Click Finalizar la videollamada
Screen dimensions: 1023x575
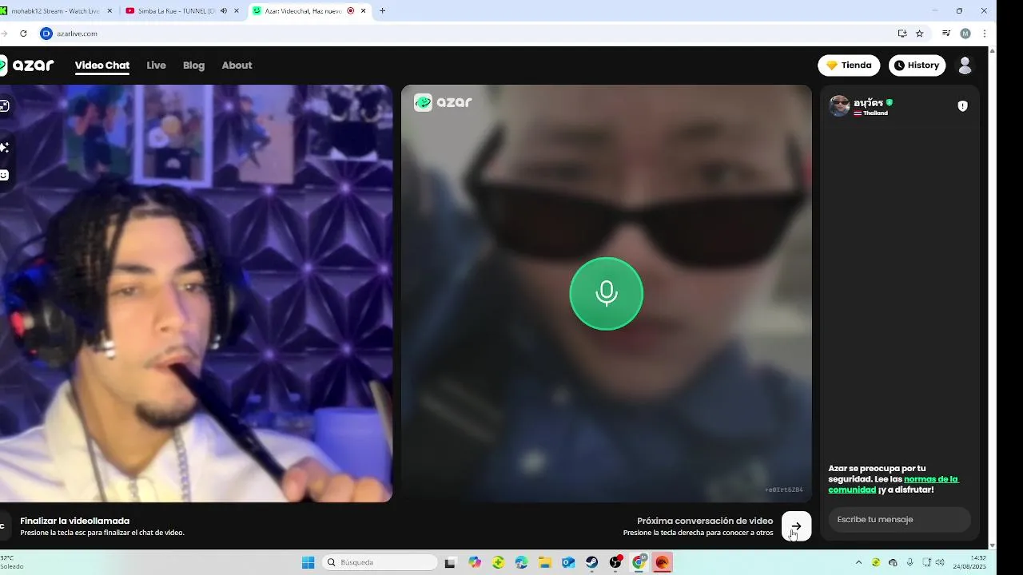click(x=74, y=521)
